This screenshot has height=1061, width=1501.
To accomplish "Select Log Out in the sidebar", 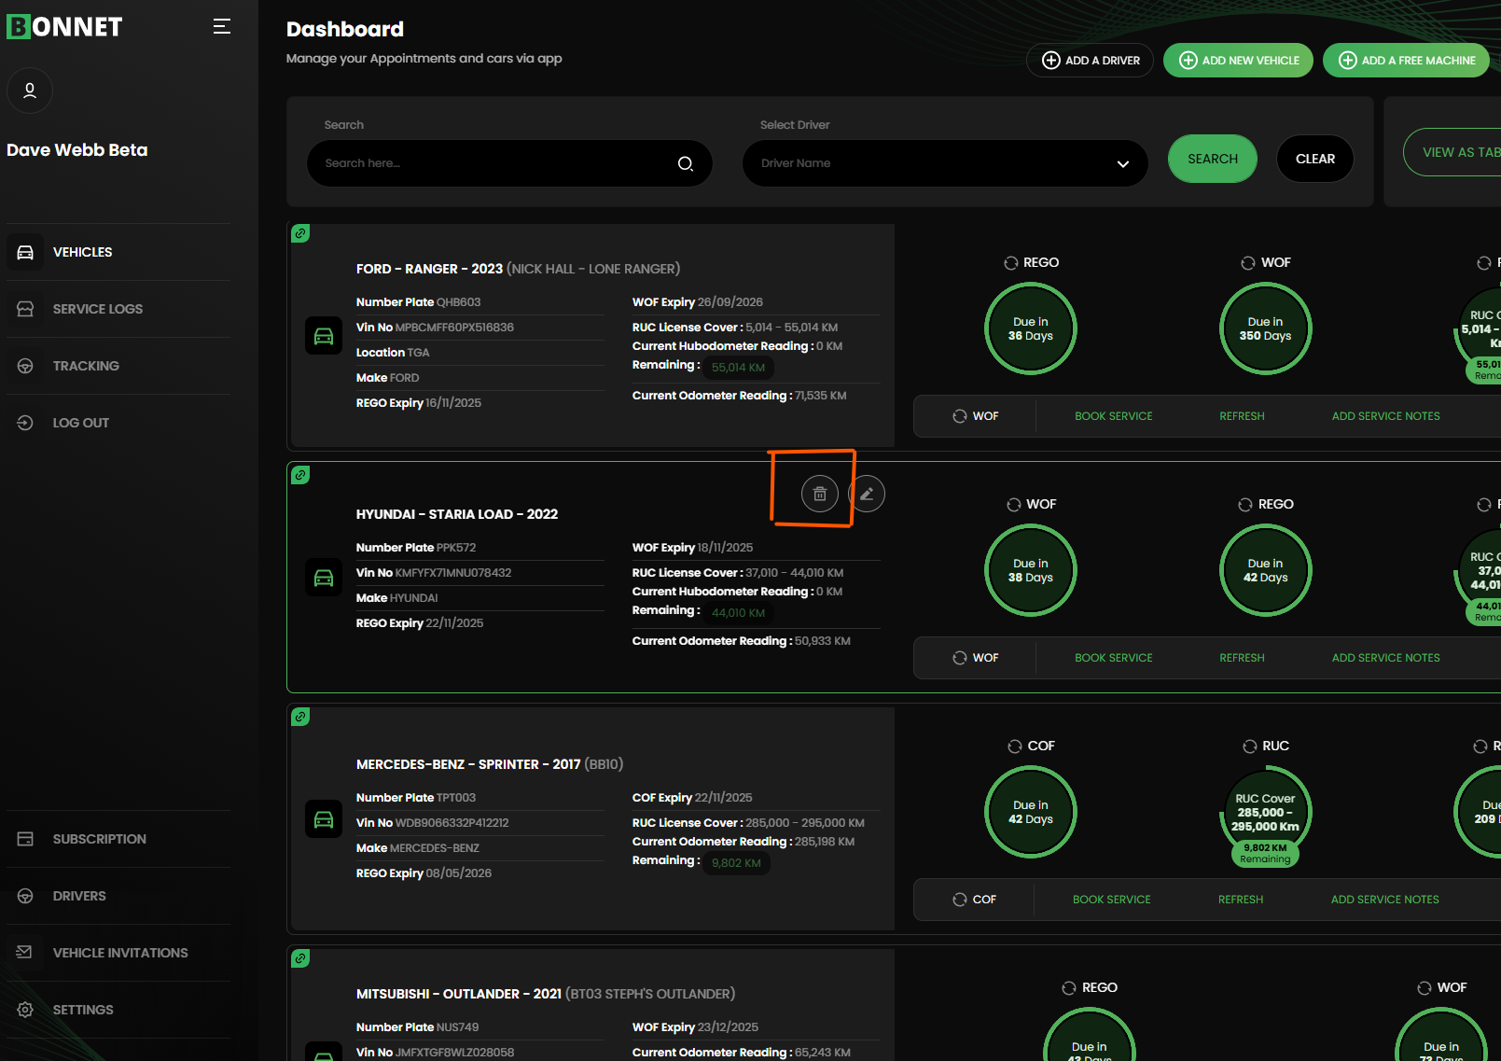I will pyautogui.click(x=80, y=423).
